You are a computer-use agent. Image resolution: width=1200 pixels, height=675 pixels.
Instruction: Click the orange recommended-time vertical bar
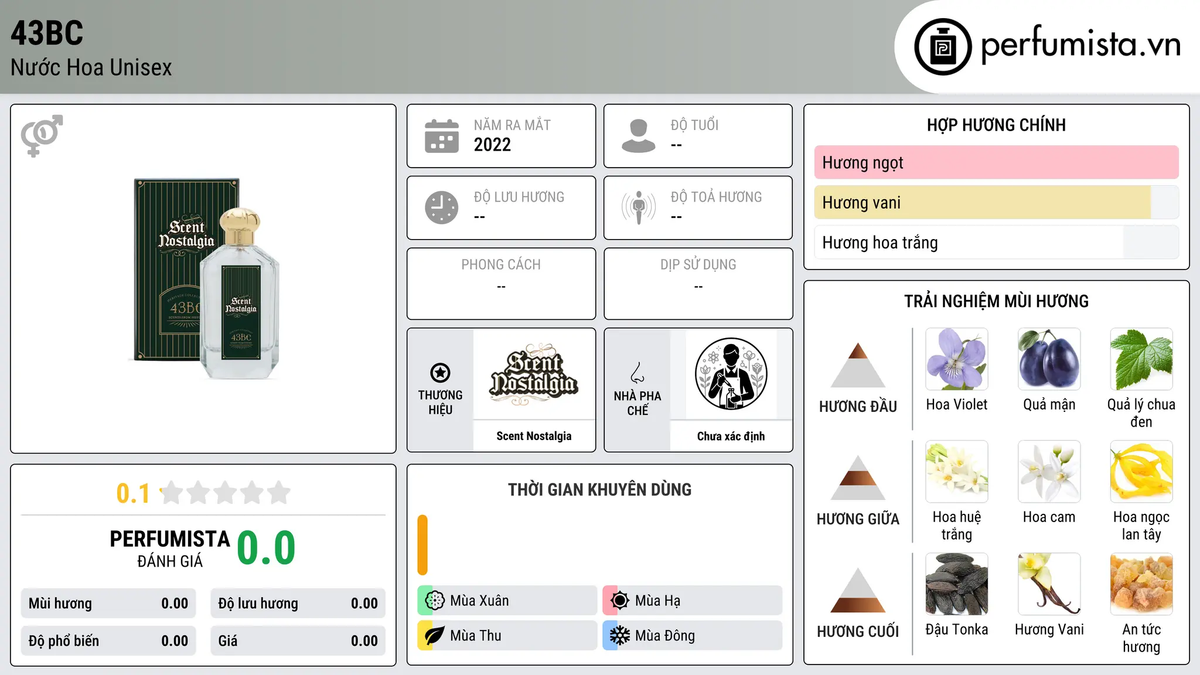point(422,545)
